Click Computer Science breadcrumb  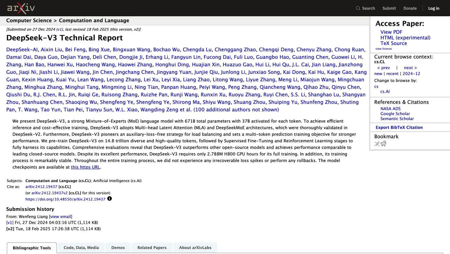pos(29,20)
